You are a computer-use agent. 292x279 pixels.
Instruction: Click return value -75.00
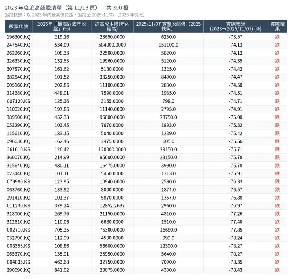[236, 117]
